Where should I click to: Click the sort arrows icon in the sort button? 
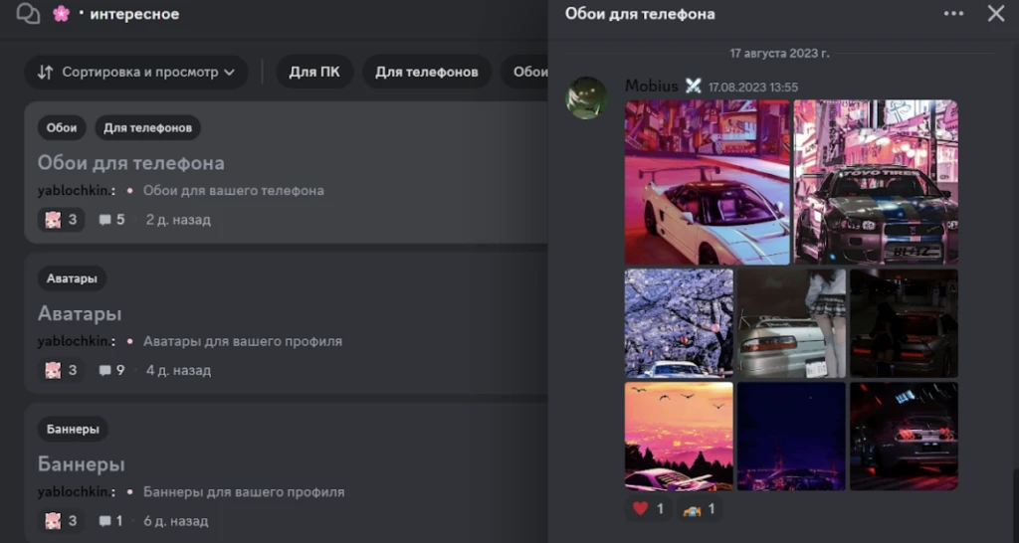coord(45,72)
